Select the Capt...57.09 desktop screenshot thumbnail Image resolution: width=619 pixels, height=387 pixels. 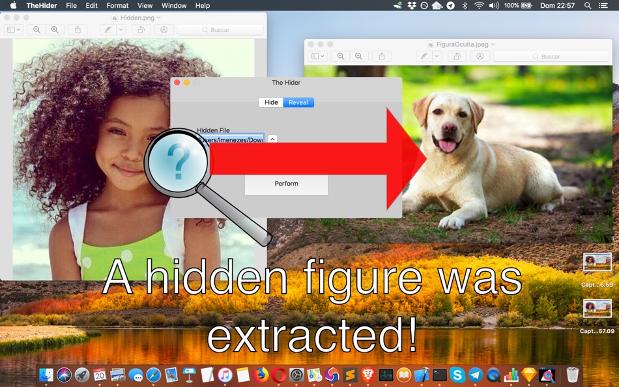point(597,309)
